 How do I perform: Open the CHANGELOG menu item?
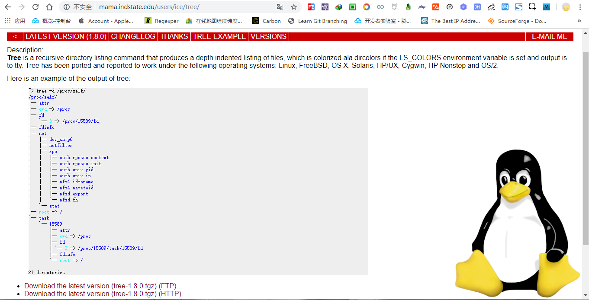click(133, 37)
